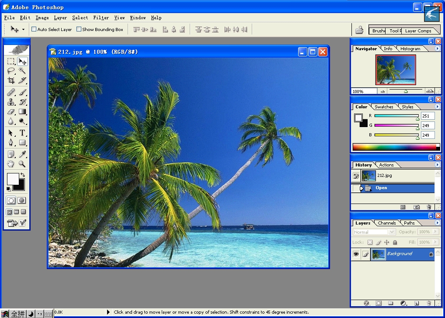Hide the Background layer with eye icon
Viewport: 445px width, 318px height.
tap(356, 254)
